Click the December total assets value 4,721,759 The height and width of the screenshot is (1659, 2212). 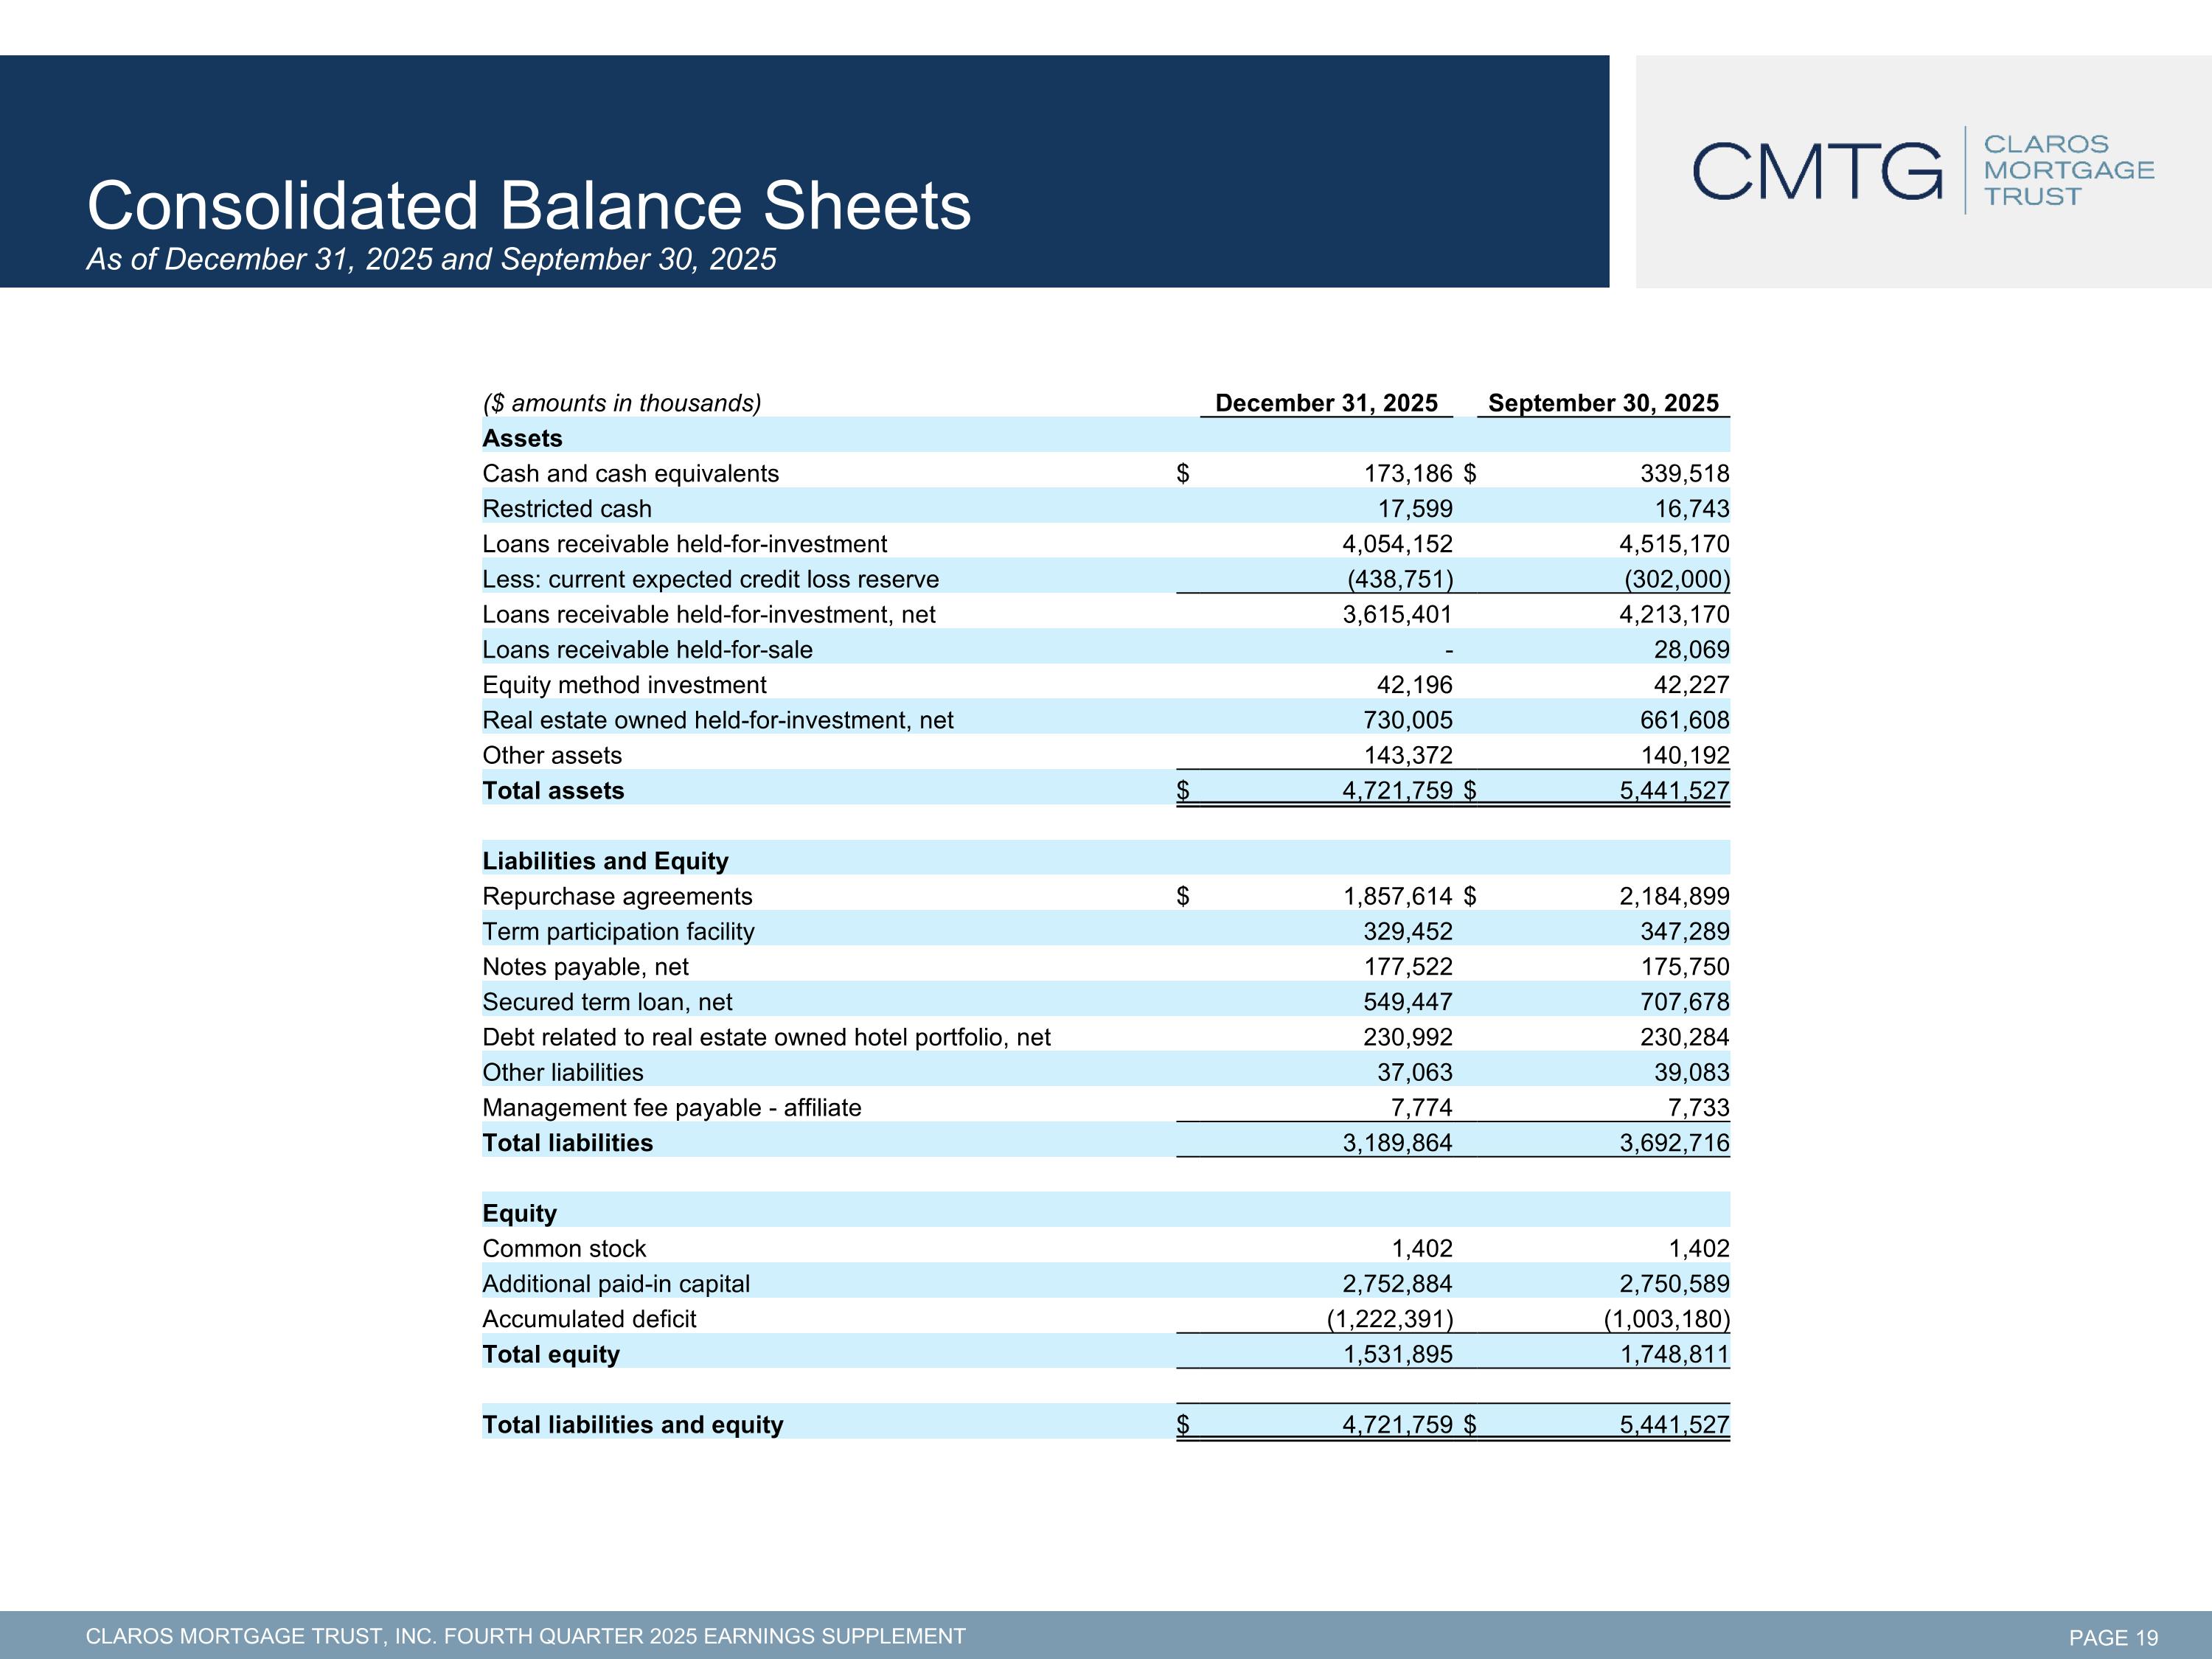point(1397,791)
